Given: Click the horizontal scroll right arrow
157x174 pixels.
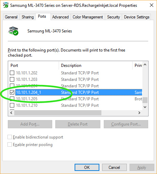Looking at the screenshot, I should [139, 113].
